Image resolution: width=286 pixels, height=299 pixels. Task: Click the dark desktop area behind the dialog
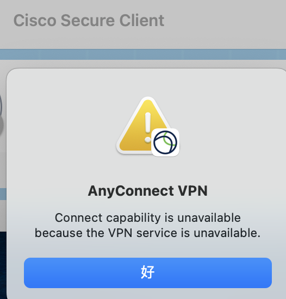tap(3, 265)
